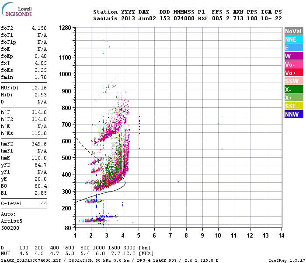
Task: Click the Ion2Png 1.3.17 version text
Action: coord(287,260)
